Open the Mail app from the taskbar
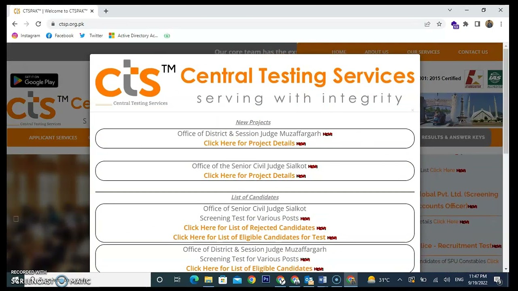Screen dimensions: 518x291 [x=237, y=280]
